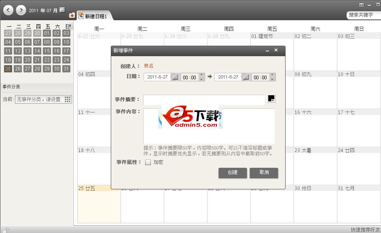Decrease end time with down stepper
Image resolution: width=381 pixels, height=233 pixels.
pos(272,79)
